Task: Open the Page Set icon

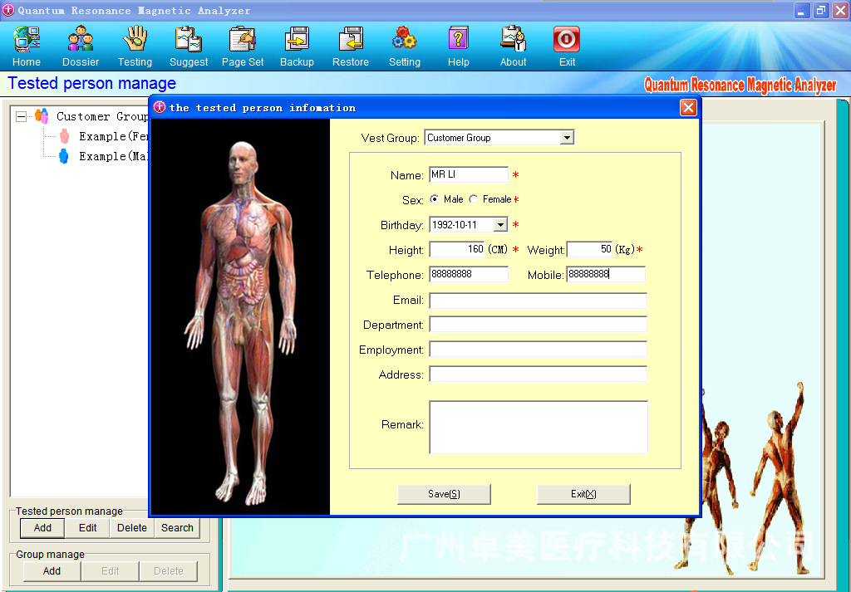Action: 243,39
